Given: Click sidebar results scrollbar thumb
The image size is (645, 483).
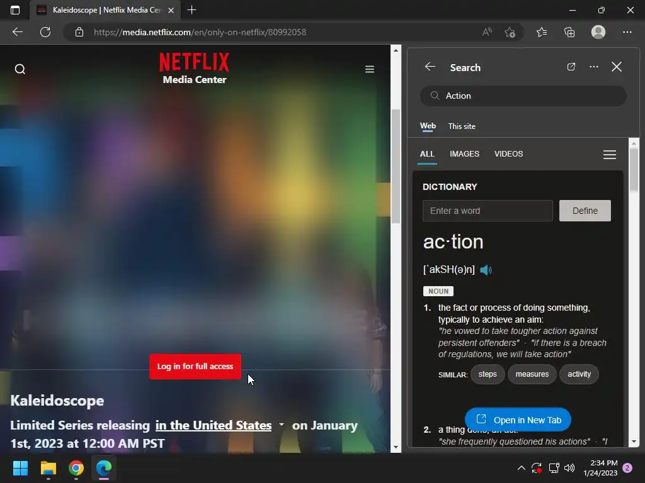Looking at the screenshot, I should click(634, 170).
